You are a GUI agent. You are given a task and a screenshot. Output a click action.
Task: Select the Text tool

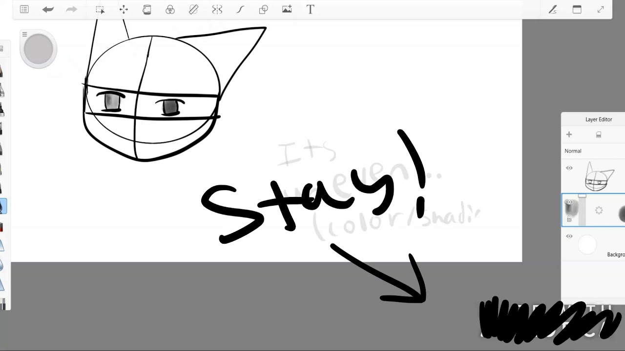tap(310, 9)
